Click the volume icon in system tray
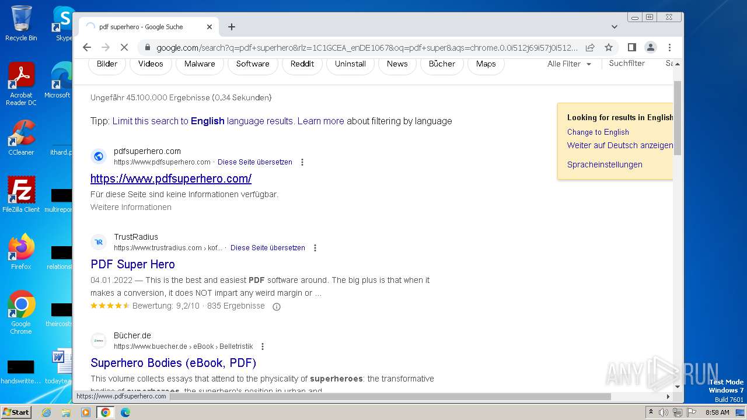This screenshot has width=747, height=420. 664,412
